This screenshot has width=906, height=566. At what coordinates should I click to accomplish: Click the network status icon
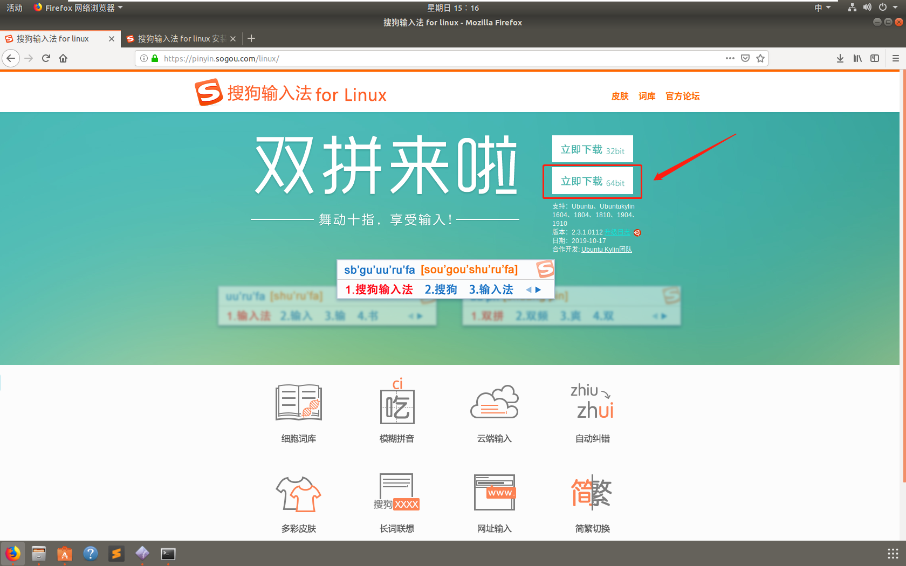pyautogui.click(x=852, y=8)
